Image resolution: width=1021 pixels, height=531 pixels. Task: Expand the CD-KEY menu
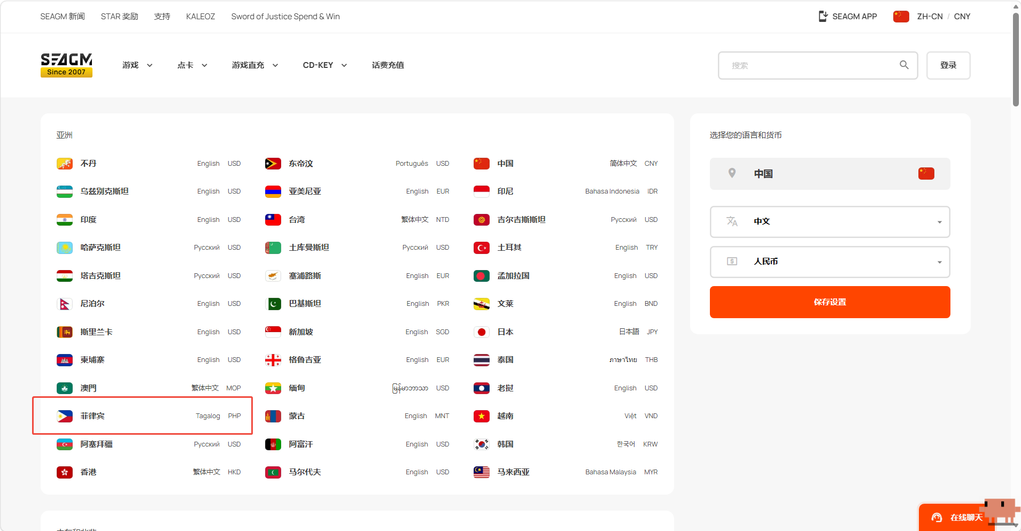pyautogui.click(x=325, y=65)
